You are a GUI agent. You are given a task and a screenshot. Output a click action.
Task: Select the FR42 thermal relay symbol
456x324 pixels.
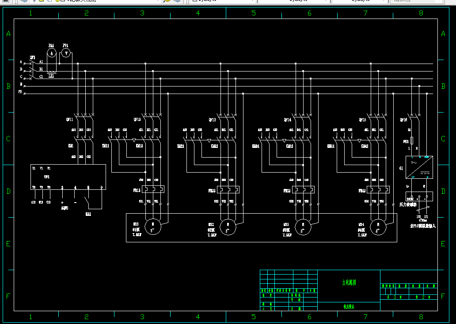click(378, 189)
